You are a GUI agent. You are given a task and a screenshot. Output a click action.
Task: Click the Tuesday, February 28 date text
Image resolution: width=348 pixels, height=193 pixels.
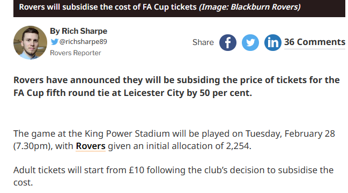pos(290,134)
